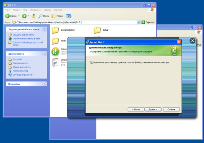Go up one folder level icon

[x=33, y=16]
